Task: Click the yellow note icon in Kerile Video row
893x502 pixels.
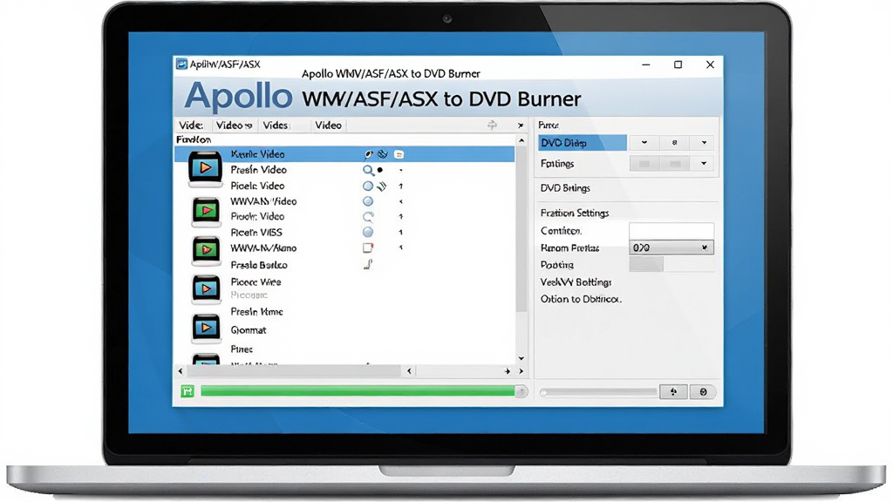Action: 399,154
